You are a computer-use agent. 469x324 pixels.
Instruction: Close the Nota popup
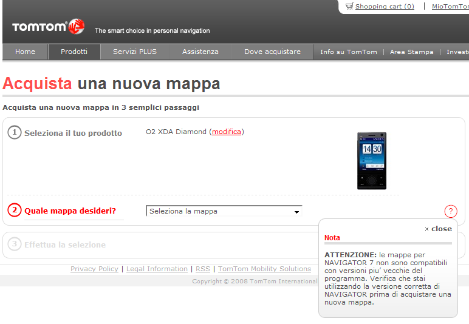coord(438,229)
